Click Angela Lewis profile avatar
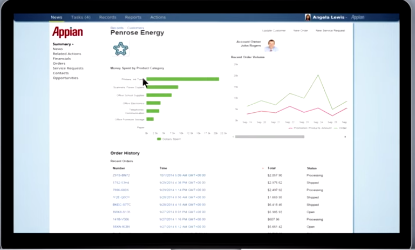The height and width of the screenshot is (250, 415). click(x=308, y=17)
